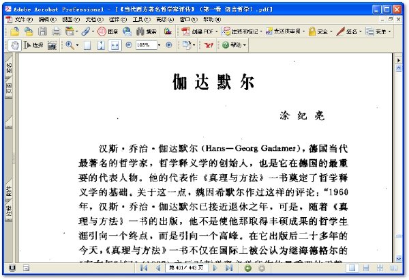Open the 签名 sign dropdown
Image resolution: width=409 pixels, height=280 pixels.
[x=349, y=31]
